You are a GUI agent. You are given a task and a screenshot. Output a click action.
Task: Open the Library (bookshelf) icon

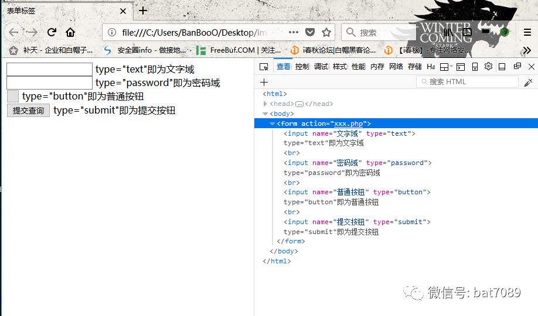coord(448,32)
